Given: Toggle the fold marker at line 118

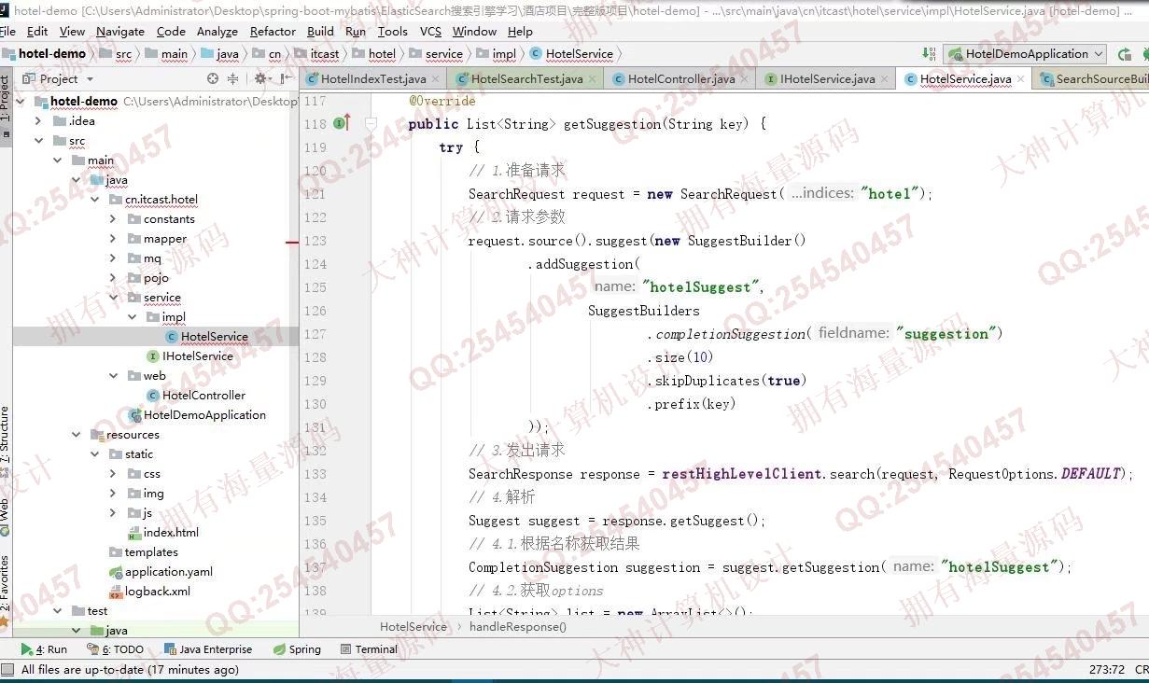Looking at the screenshot, I should (371, 123).
